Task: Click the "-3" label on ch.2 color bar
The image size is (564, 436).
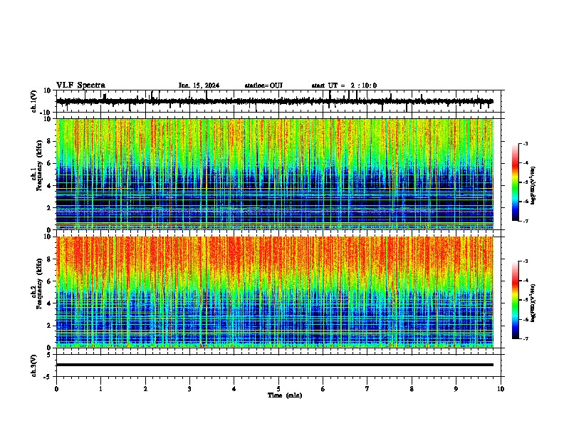Action: [526, 261]
